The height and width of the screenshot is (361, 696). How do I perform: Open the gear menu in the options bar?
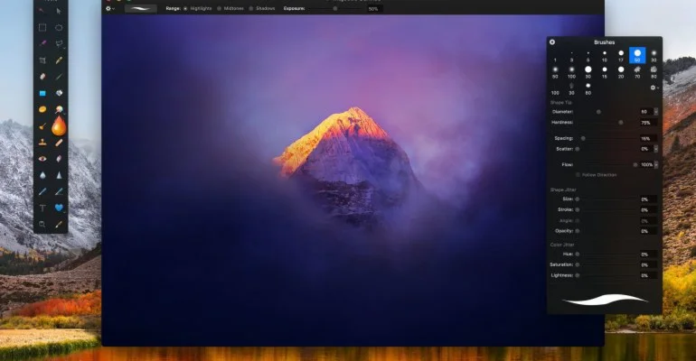coord(109,8)
